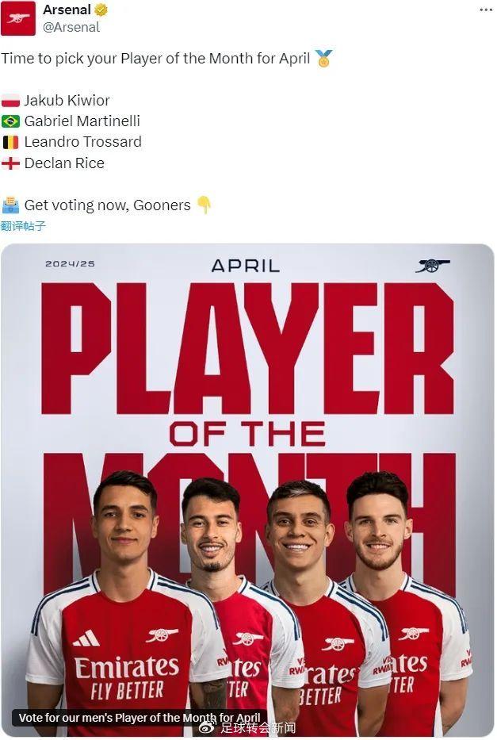Click the Poland flag icon
Screen dimensions: 497x740
[10, 101]
